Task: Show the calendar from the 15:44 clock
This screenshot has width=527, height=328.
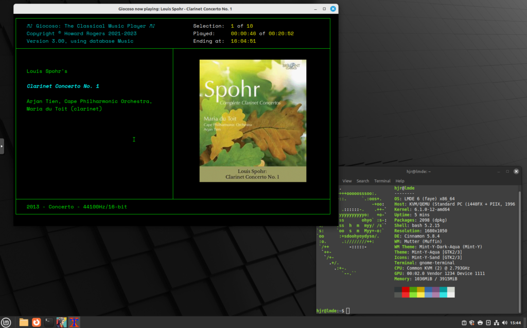Action: [x=516, y=323]
